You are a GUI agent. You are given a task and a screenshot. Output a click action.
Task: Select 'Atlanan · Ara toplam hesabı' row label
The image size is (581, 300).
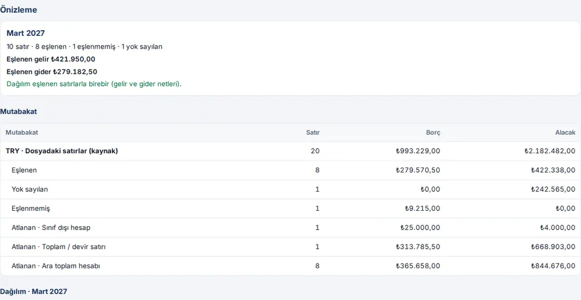tap(56, 266)
